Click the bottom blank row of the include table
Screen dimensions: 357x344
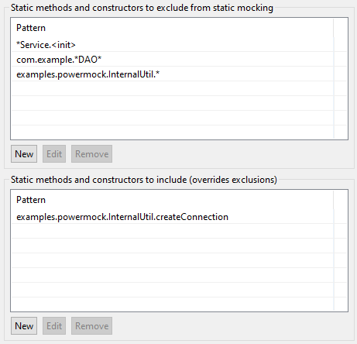point(173,304)
